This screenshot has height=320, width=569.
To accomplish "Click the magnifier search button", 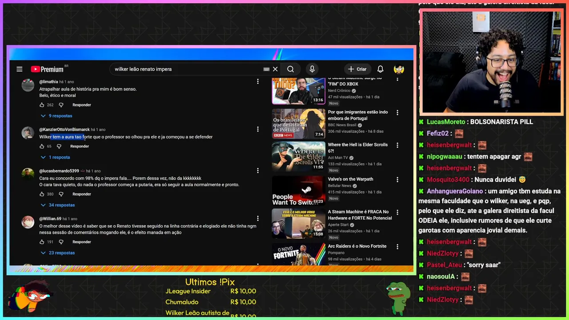I will (x=290, y=69).
